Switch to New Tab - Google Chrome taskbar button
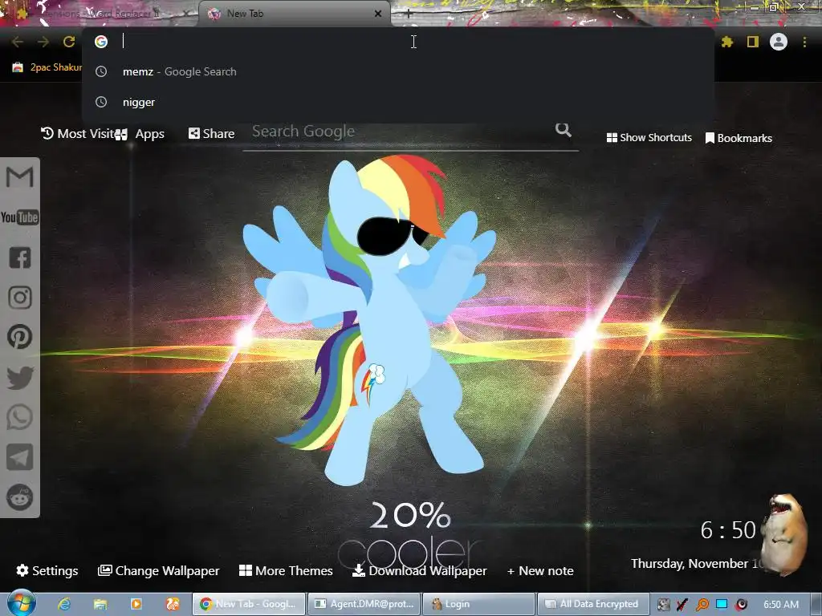 [x=249, y=604]
